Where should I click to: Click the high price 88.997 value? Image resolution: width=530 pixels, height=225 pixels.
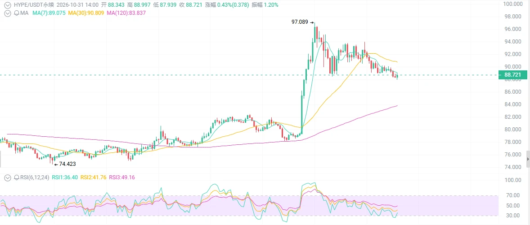142,5
